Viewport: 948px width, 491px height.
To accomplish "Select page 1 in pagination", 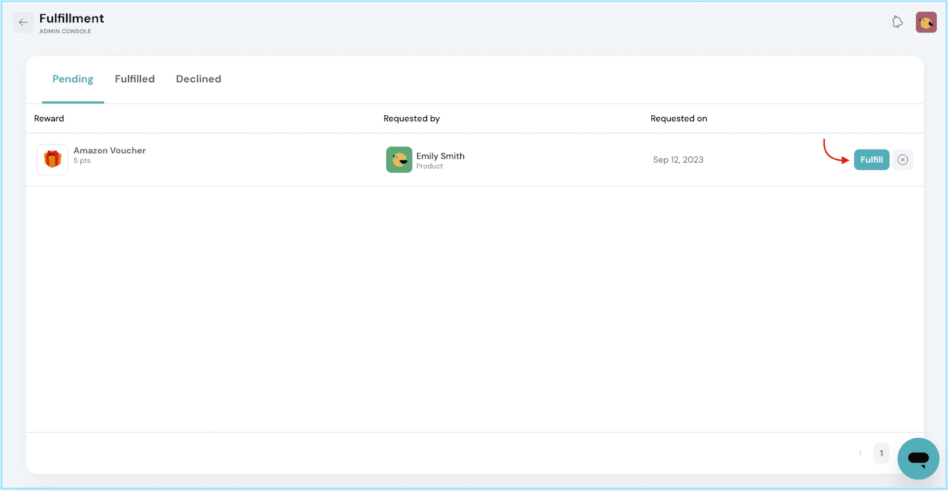I will pyautogui.click(x=881, y=453).
